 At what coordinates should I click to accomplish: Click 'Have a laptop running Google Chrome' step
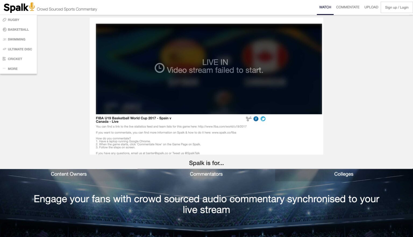pos(123,141)
